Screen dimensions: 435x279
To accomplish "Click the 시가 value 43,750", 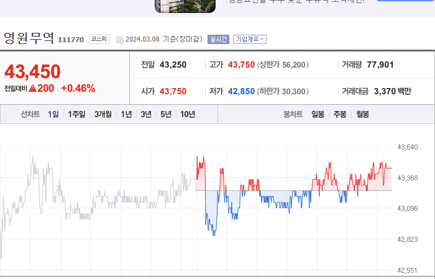I will tap(173, 91).
